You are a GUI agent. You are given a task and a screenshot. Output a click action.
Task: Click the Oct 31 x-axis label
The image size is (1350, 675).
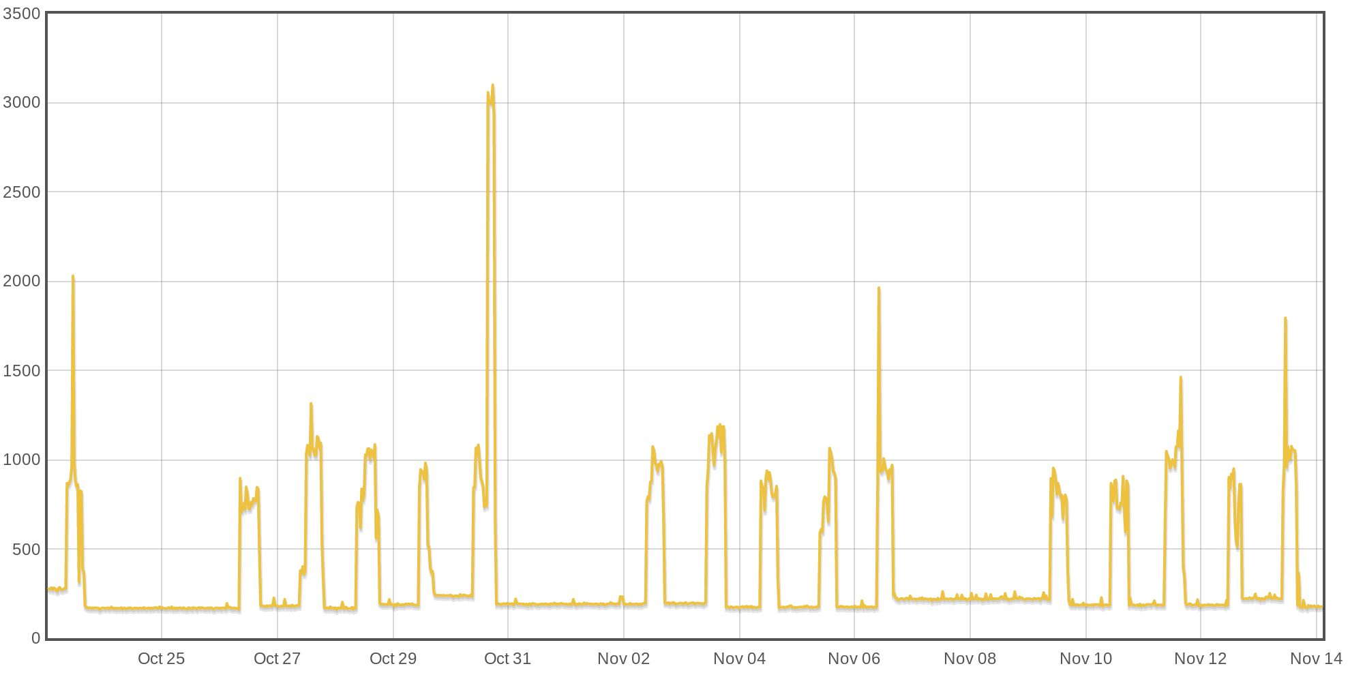[508, 660]
